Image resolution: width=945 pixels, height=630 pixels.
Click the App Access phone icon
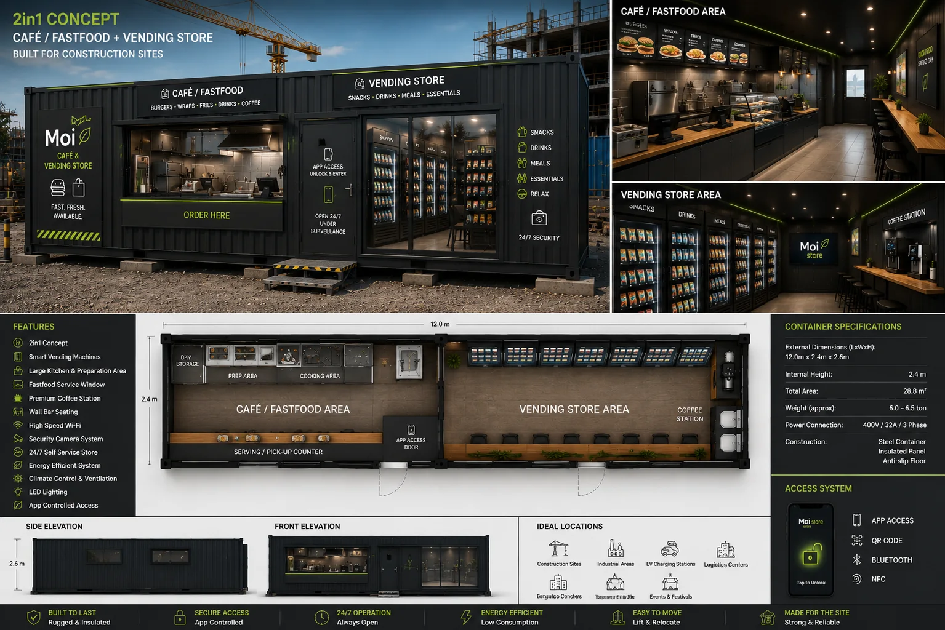[856, 520]
